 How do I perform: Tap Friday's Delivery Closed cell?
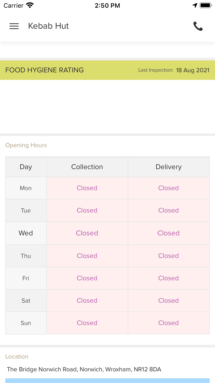[168, 278]
